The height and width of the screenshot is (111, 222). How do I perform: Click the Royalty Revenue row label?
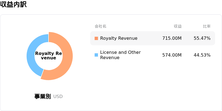[x=119, y=38]
